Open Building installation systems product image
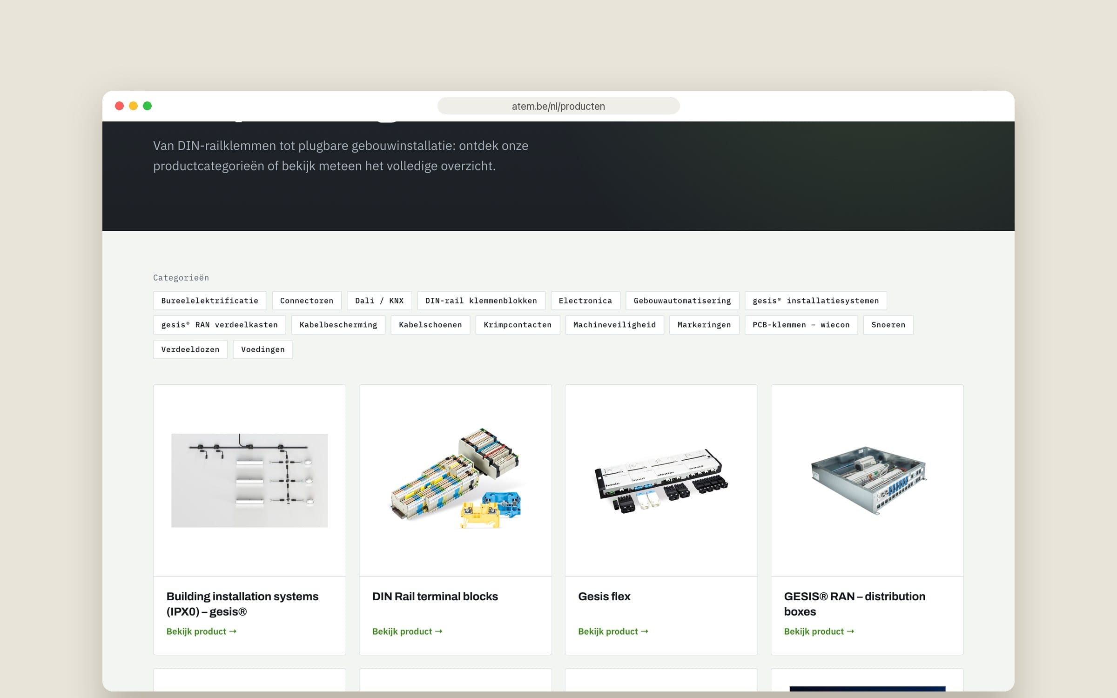Image resolution: width=1117 pixels, height=698 pixels. pos(249,480)
